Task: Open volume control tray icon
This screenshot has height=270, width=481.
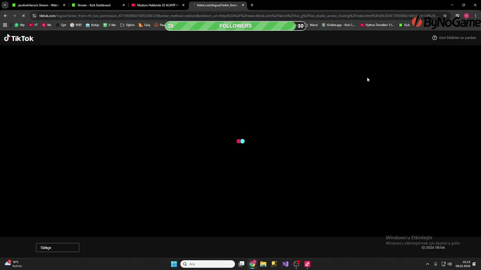Action: (450, 264)
